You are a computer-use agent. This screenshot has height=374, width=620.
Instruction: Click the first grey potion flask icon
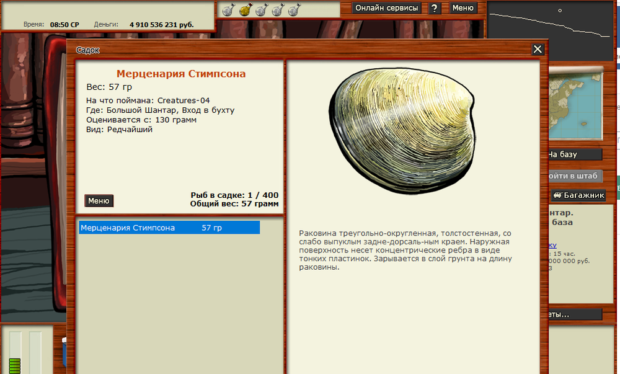228,9
